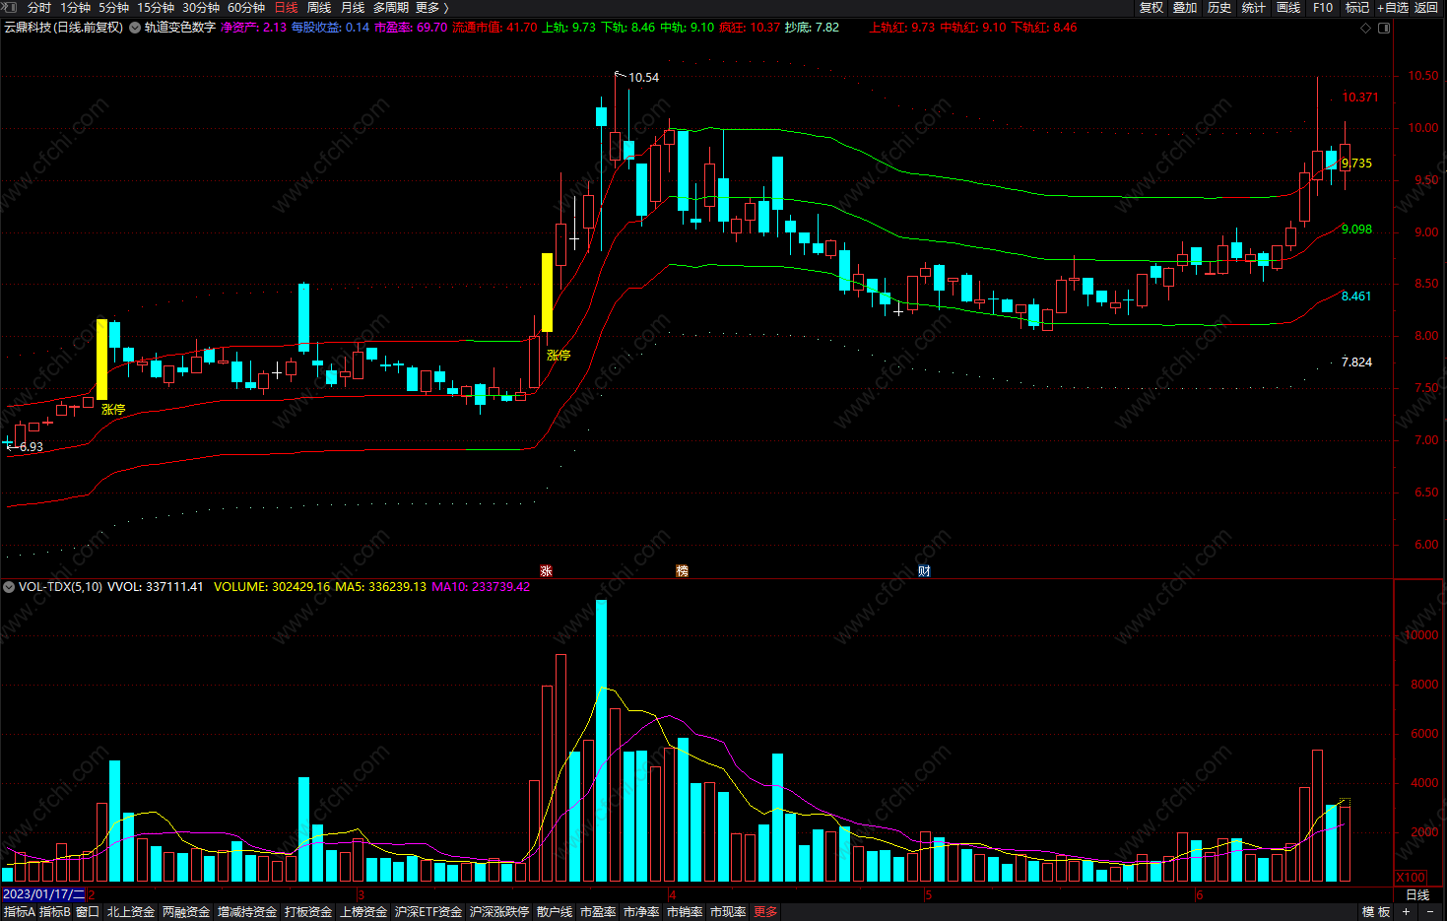Click the 9.098 green axis label
This screenshot has width=1447, height=921.
(x=1357, y=230)
